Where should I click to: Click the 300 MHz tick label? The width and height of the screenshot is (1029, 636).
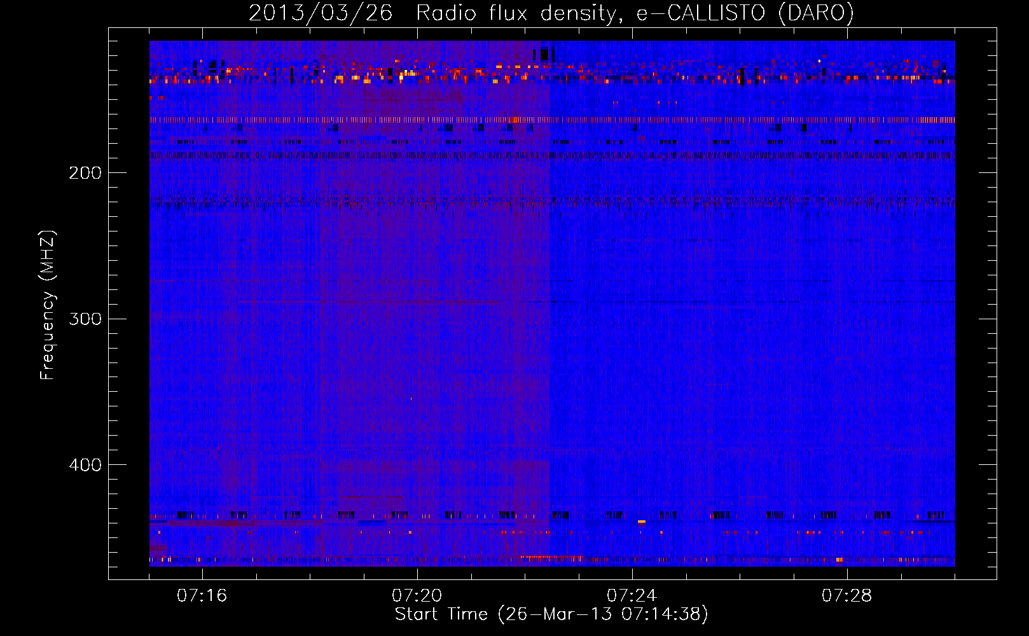pos(85,319)
